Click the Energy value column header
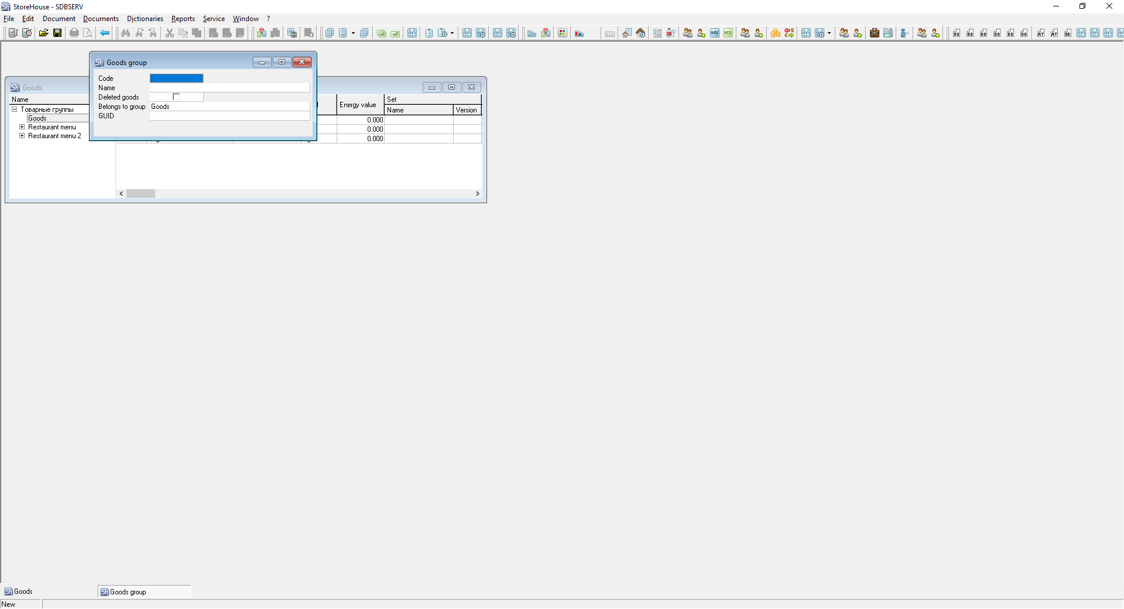The image size is (1124, 609). click(358, 105)
